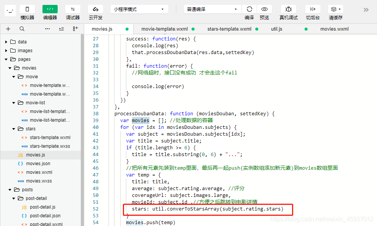This screenshot has height=226, width=377.
Task: Click line number 52 in gutter
Action: point(96,209)
